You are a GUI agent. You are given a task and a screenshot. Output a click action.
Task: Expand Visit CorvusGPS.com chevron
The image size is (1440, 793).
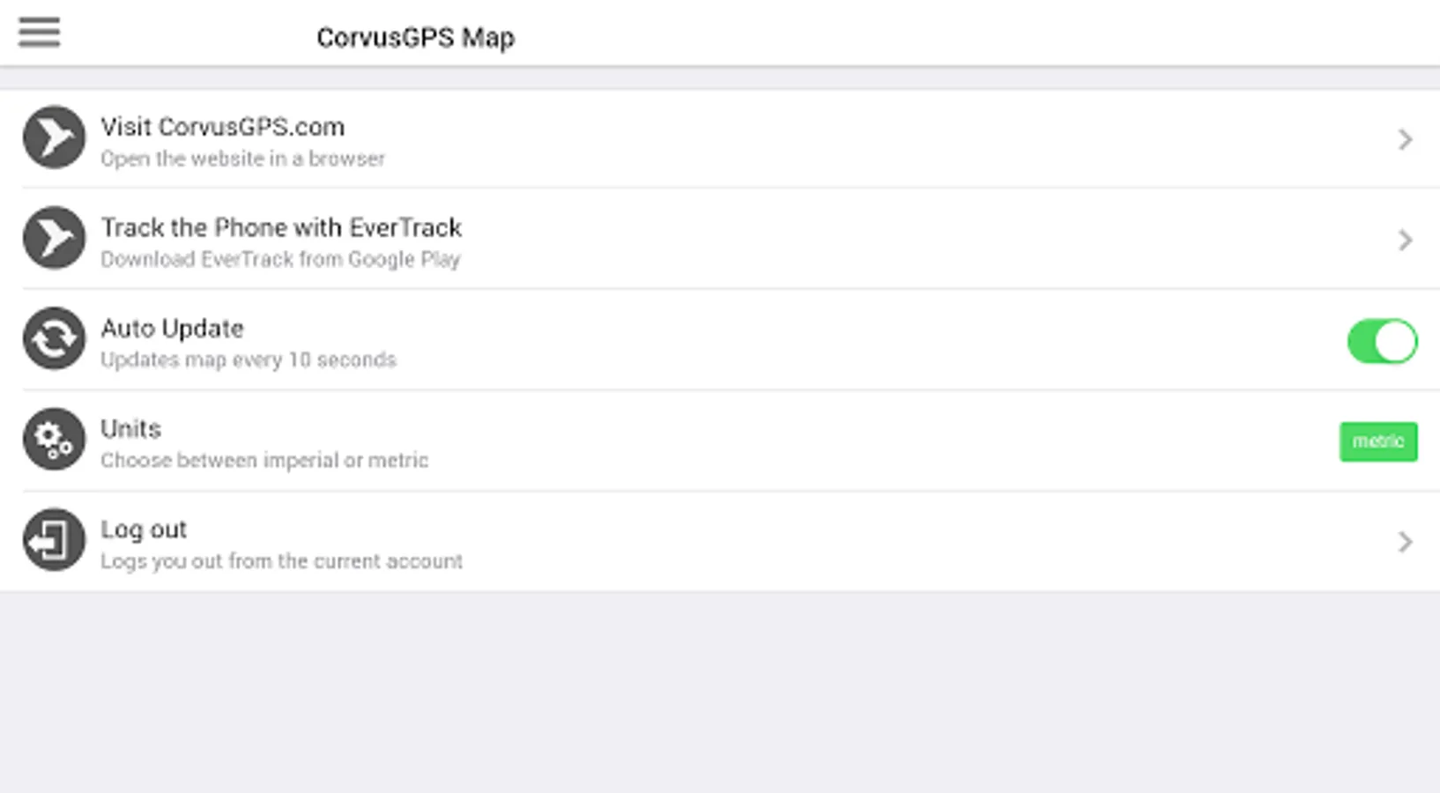click(1405, 139)
